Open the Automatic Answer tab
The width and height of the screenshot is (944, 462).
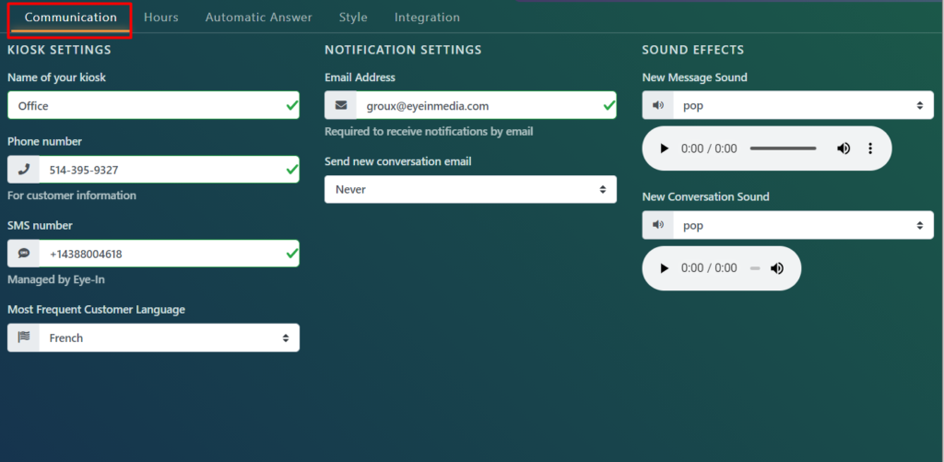[x=258, y=18]
